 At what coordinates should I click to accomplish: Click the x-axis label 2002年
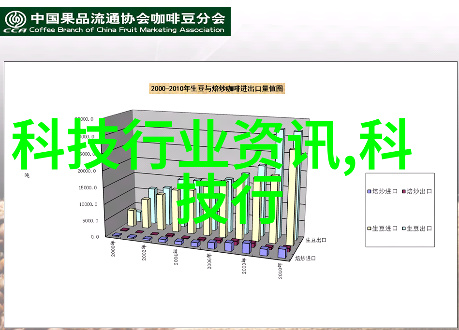point(144,253)
